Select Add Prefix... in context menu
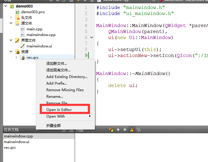 (56, 83)
